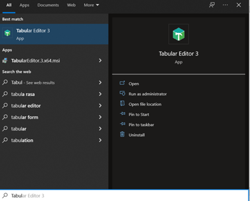
Task: Expand the 'tabula rasa' suggestion arrow
Action: tap(100, 94)
